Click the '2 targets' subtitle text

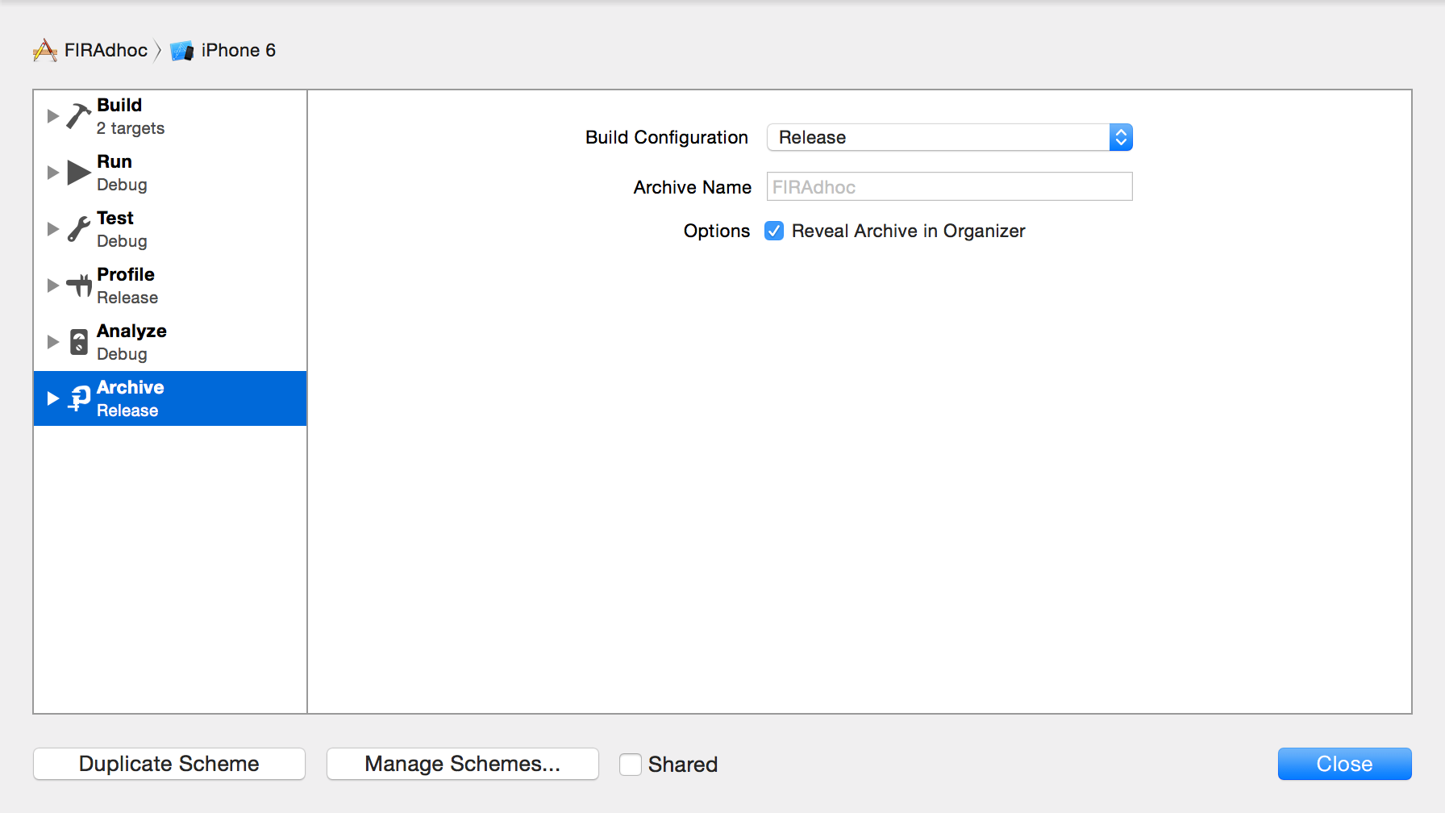pyautogui.click(x=131, y=128)
